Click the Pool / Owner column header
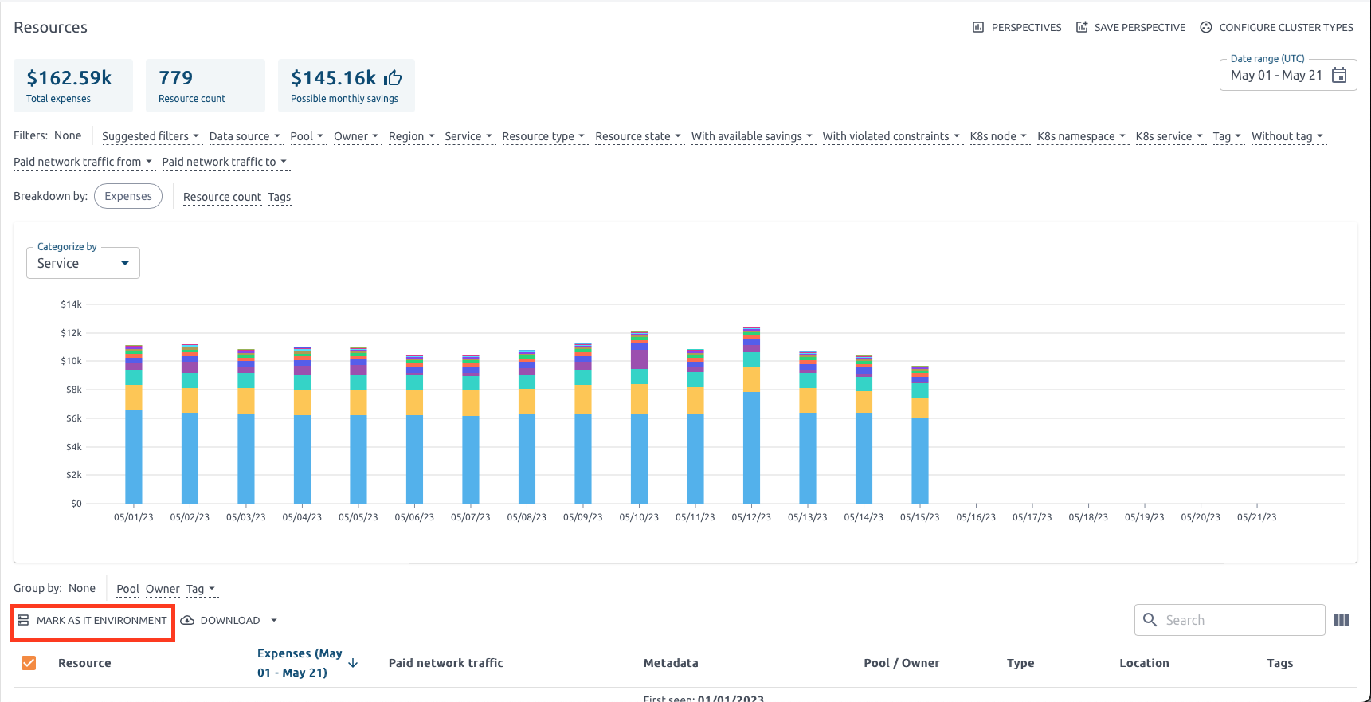 (x=902, y=663)
